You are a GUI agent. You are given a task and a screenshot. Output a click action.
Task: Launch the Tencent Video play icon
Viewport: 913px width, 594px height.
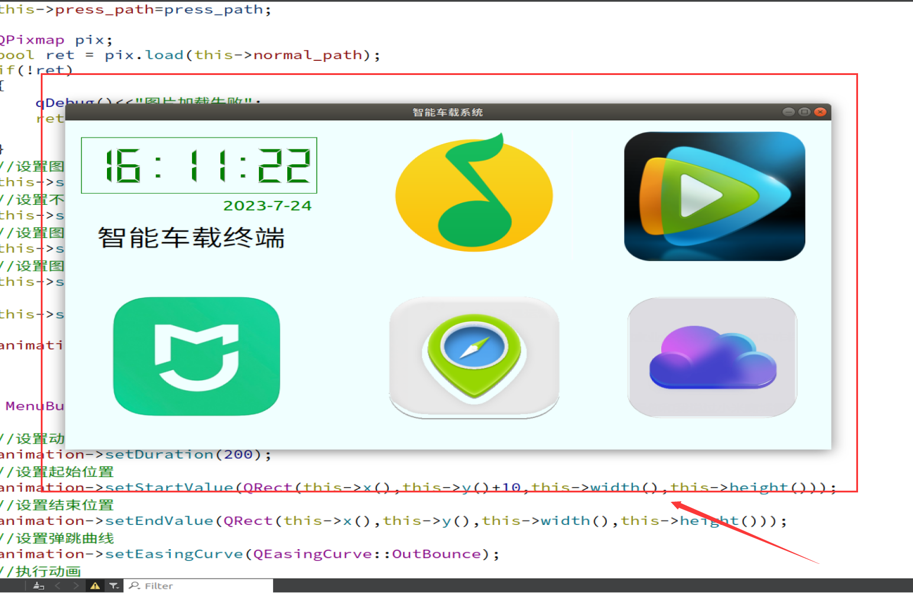coord(714,196)
